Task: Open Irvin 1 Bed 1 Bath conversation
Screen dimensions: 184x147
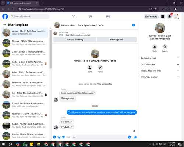Action: click(25, 105)
